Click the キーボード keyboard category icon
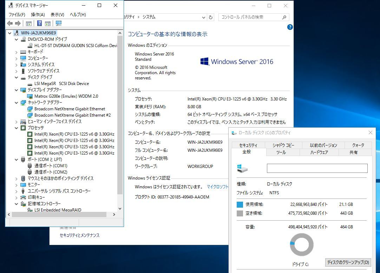The width and height of the screenshot is (380, 273). pyautogui.click(x=23, y=52)
